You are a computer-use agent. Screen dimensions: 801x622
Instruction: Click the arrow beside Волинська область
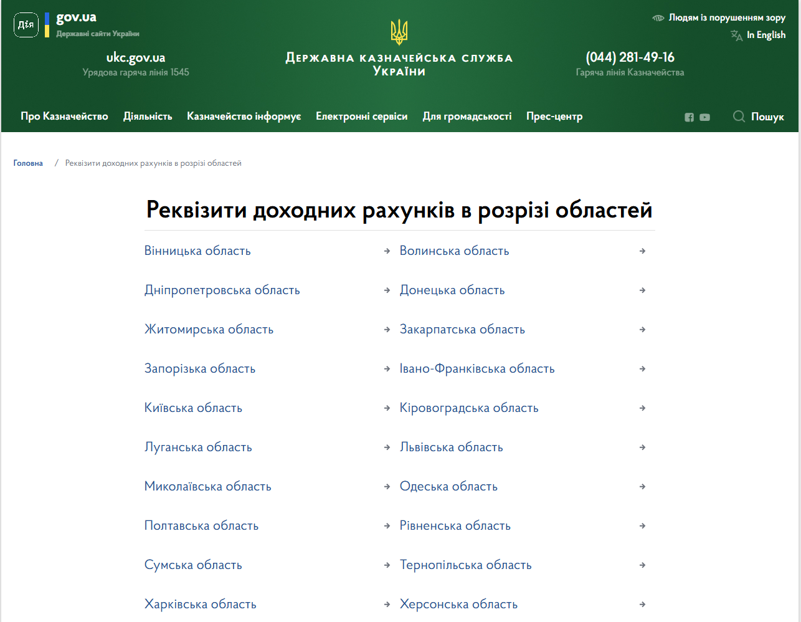(642, 251)
